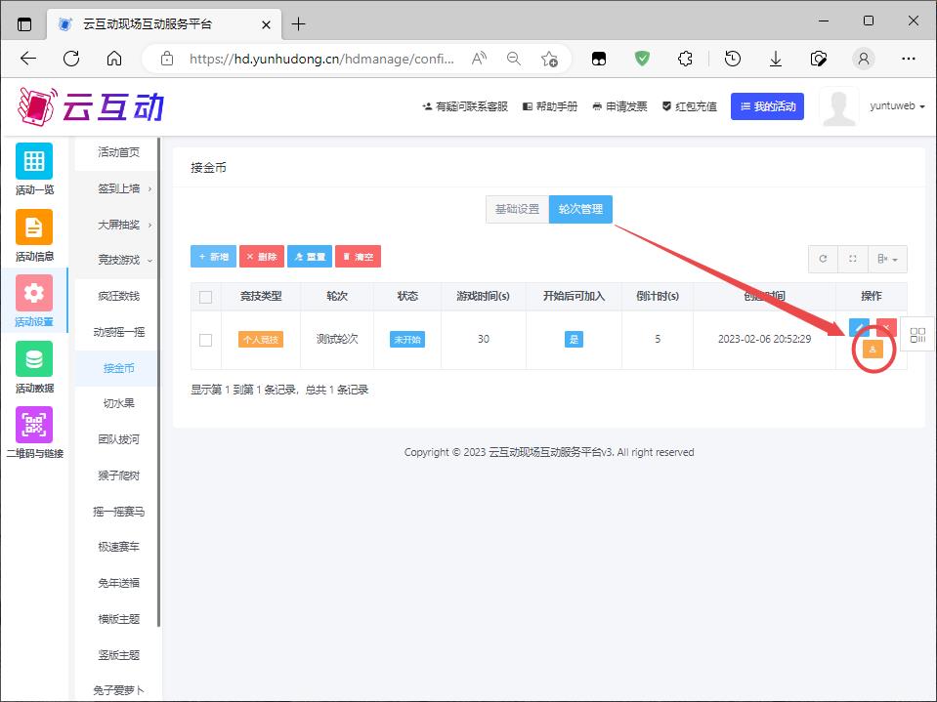This screenshot has width=937, height=702.
Task: Open the 活动信息 document icon
Action: click(x=34, y=227)
